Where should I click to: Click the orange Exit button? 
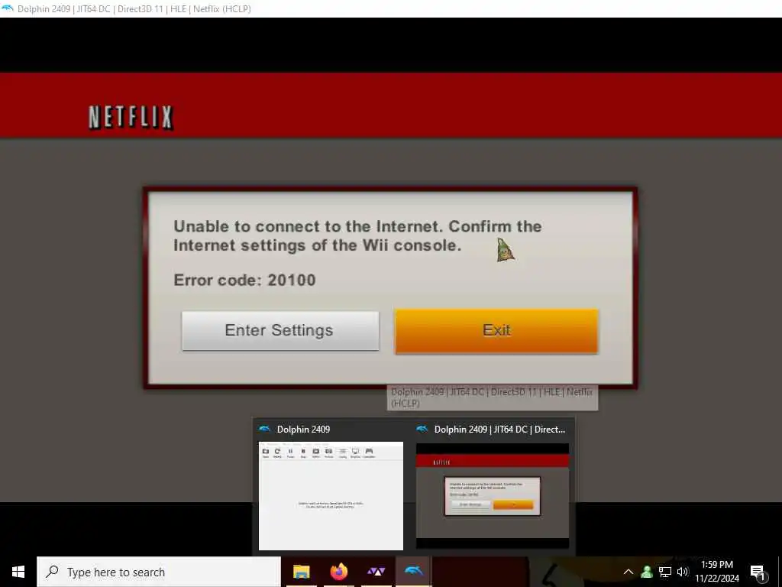pos(496,331)
